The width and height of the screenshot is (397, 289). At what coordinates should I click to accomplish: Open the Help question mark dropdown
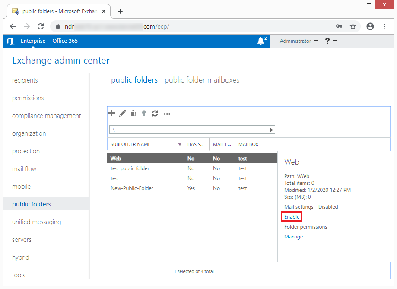coord(330,41)
